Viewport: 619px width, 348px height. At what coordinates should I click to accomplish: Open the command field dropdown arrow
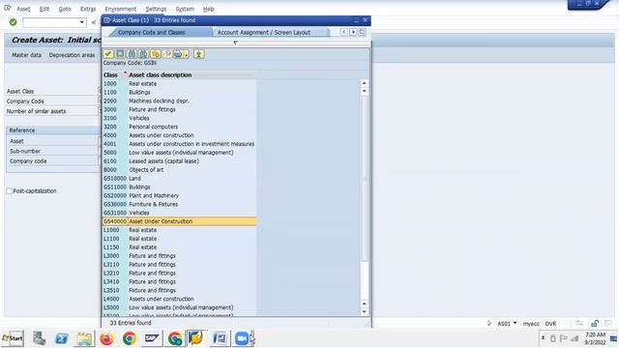pos(81,22)
